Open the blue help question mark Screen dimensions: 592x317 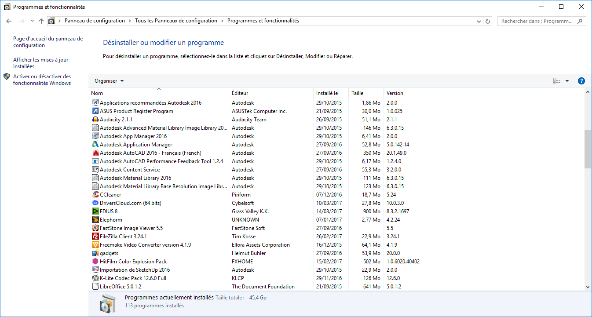pyautogui.click(x=581, y=81)
